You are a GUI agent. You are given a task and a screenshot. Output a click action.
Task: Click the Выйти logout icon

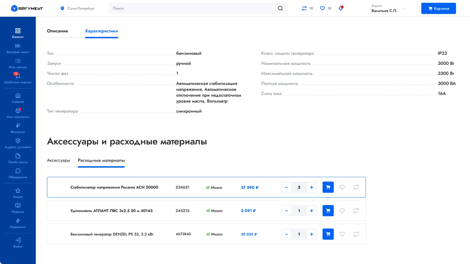pos(18,241)
